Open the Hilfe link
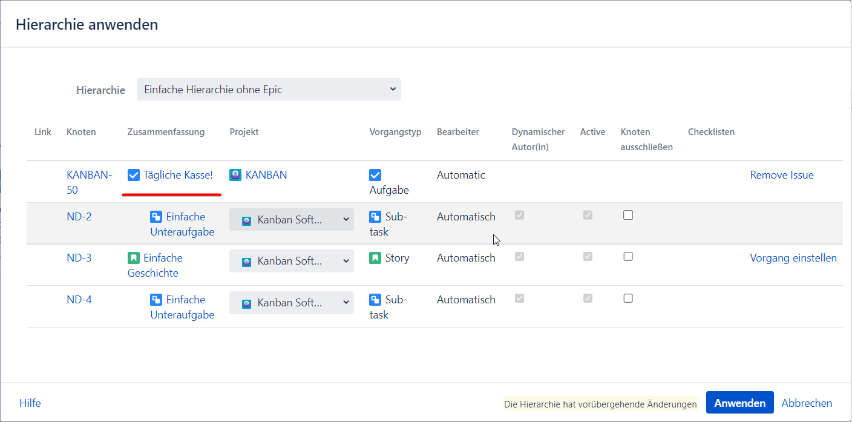Image resolution: width=852 pixels, height=422 pixels. tap(30, 403)
